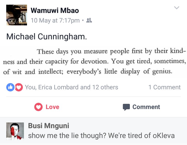
Task: Click the blue Like reaction icon
Action: 10,87
